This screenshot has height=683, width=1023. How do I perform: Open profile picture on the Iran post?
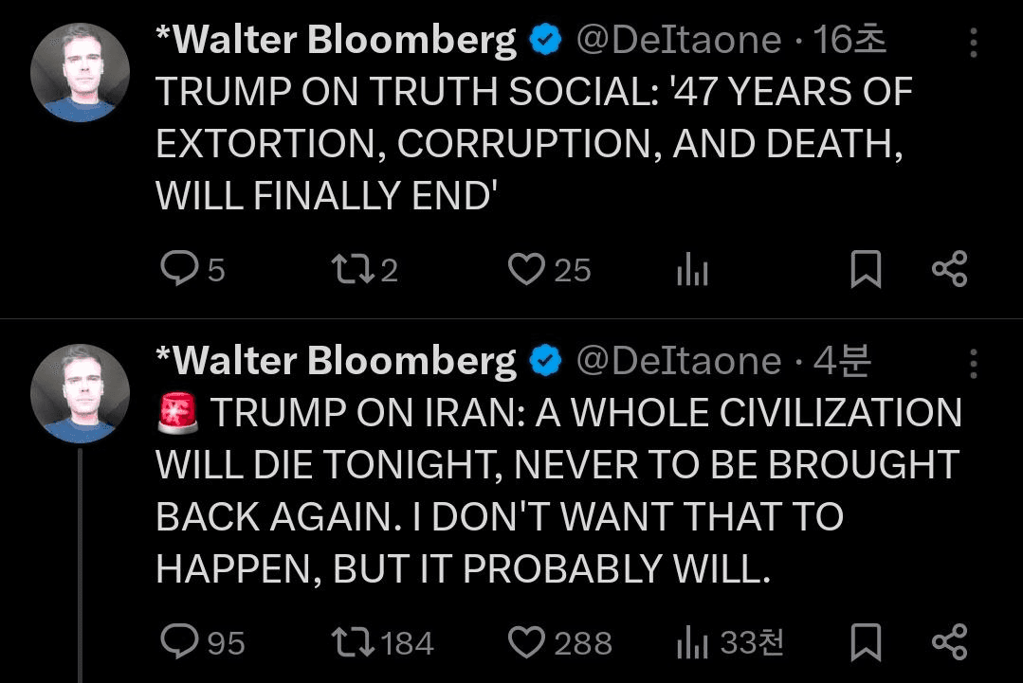[x=80, y=392]
